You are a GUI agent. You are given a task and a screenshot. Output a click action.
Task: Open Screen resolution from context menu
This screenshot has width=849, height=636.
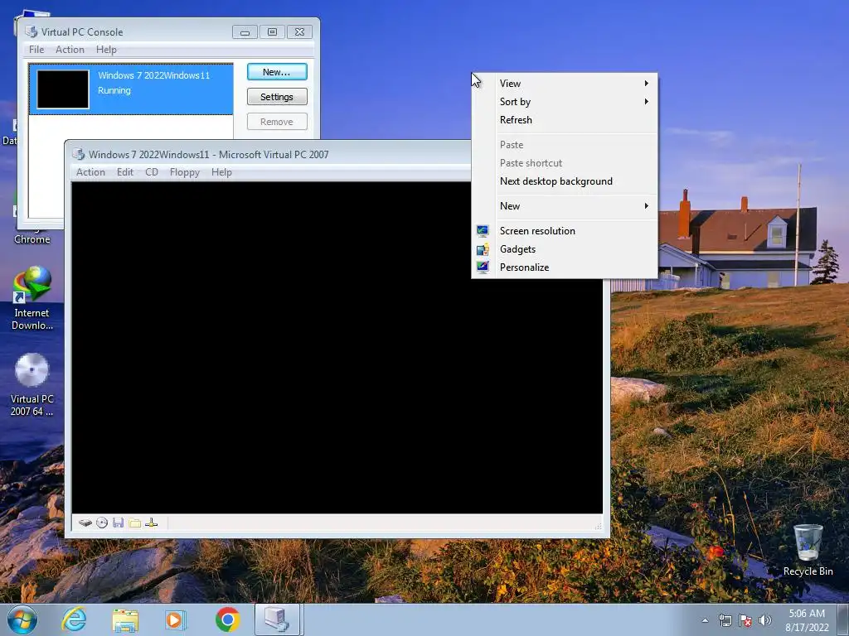pyautogui.click(x=565, y=231)
